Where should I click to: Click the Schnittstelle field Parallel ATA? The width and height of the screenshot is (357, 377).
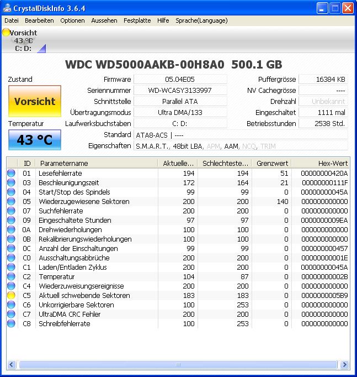pos(180,101)
